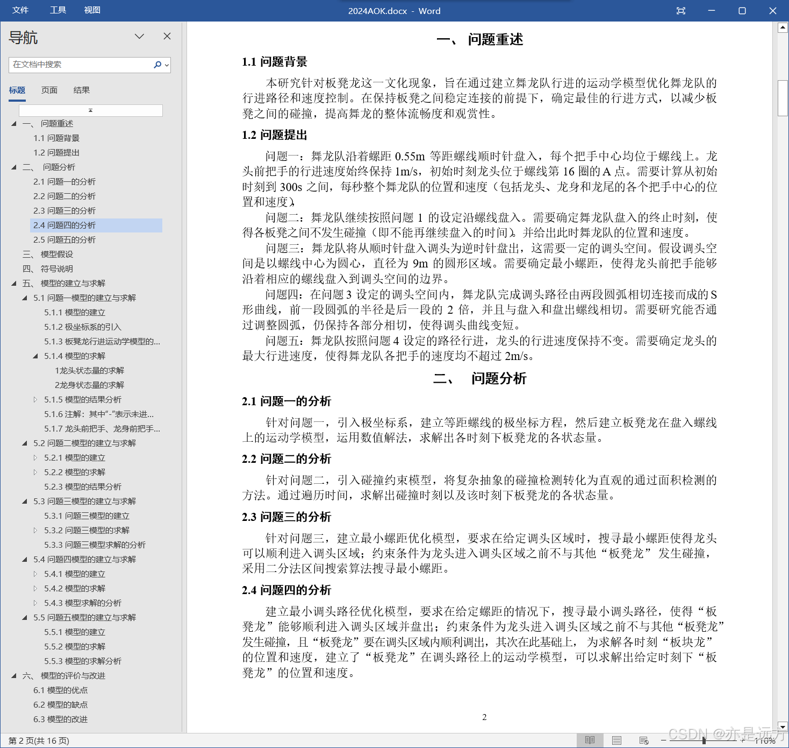Go to heading 2.2 问题二的分析
Image resolution: width=789 pixels, height=748 pixels.
pos(64,196)
